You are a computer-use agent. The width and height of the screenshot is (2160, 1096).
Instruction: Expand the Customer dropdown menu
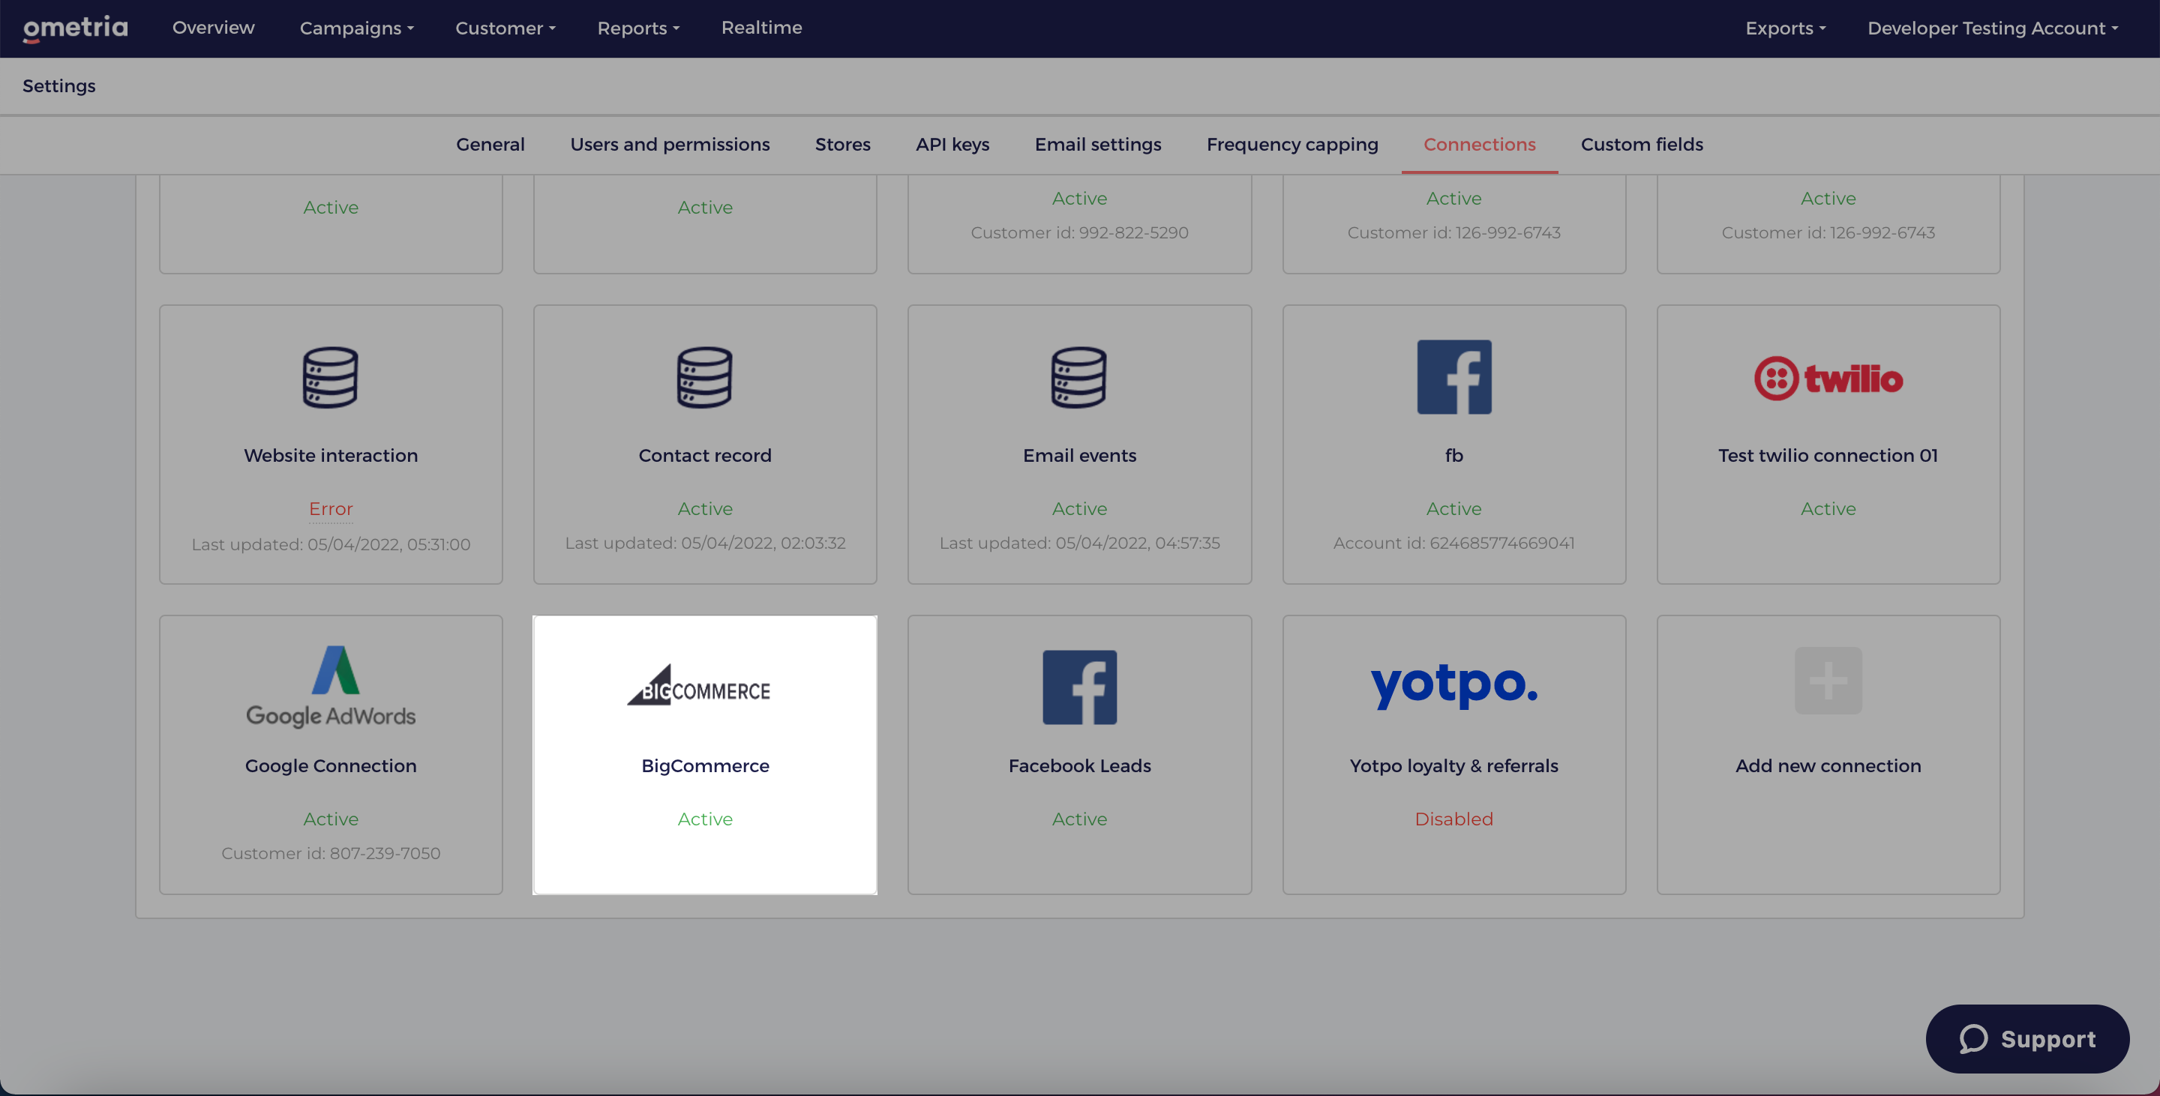(505, 28)
